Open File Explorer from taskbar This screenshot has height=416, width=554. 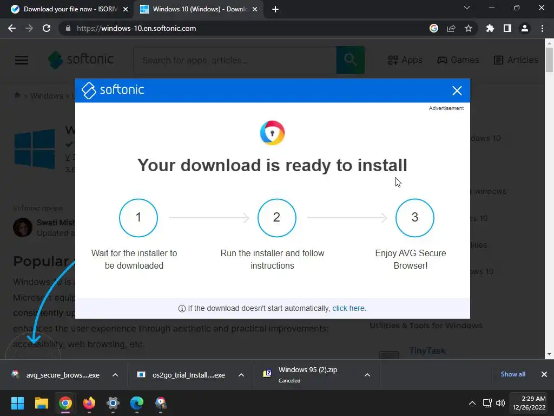pos(41,403)
